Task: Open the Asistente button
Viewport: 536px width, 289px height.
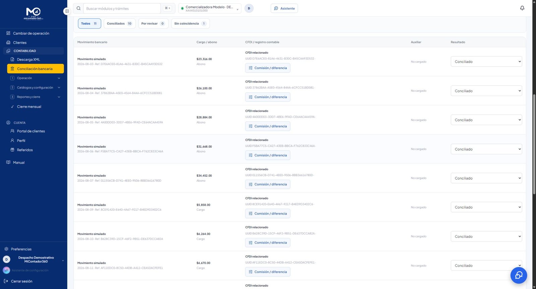Action: pos(284,8)
